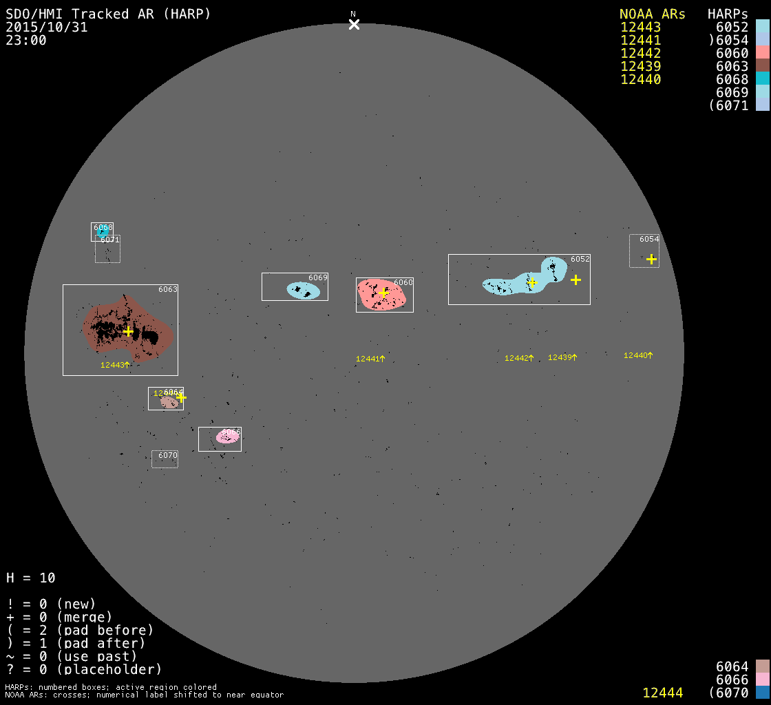Image resolution: width=771 pixels, height=705 pixels.
Task: Click the yellow cross in dotted box 6054
Action: pyautogui.click(x=651, y=260)
